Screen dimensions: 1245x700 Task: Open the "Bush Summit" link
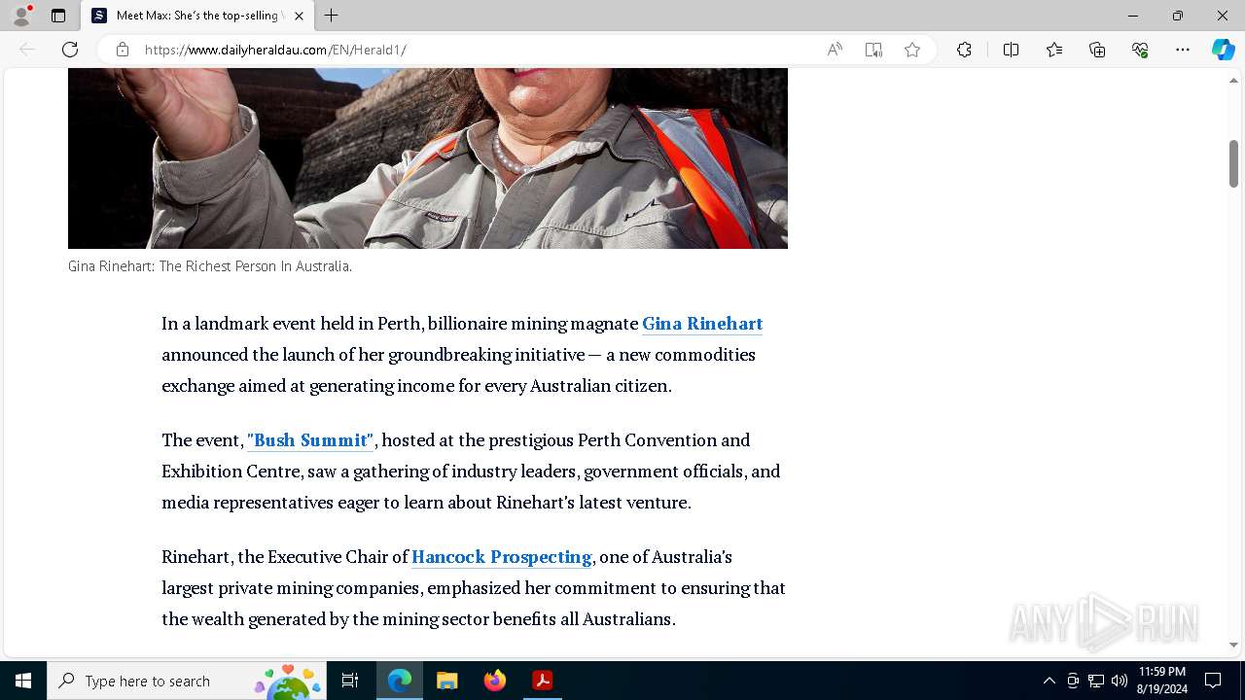click(310, 440)
